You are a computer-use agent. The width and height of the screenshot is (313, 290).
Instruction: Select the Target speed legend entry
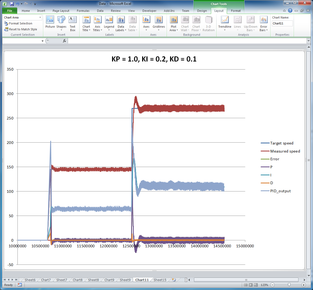(277, 143)
